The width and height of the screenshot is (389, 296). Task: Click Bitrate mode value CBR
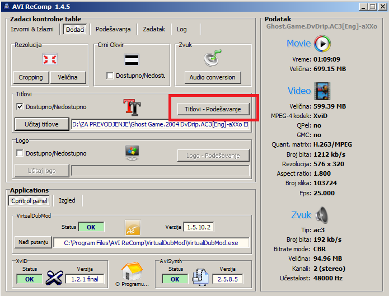320,249
